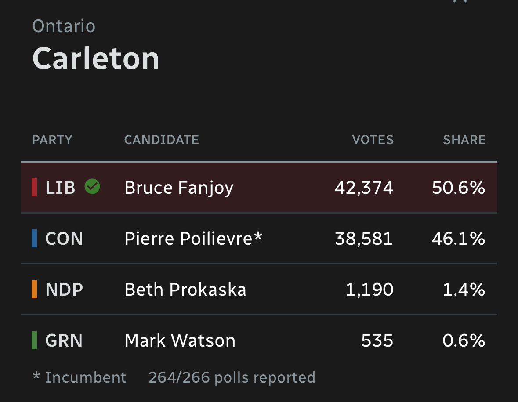518x402 pixels.
Task: Close the Carleton results panel
Action: (460, 1)
